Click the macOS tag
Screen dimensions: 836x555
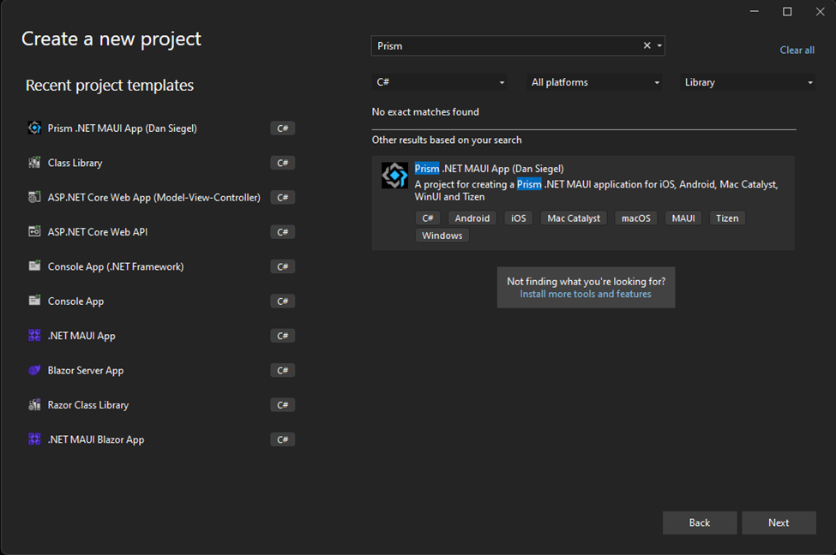[x=636, y=218]
